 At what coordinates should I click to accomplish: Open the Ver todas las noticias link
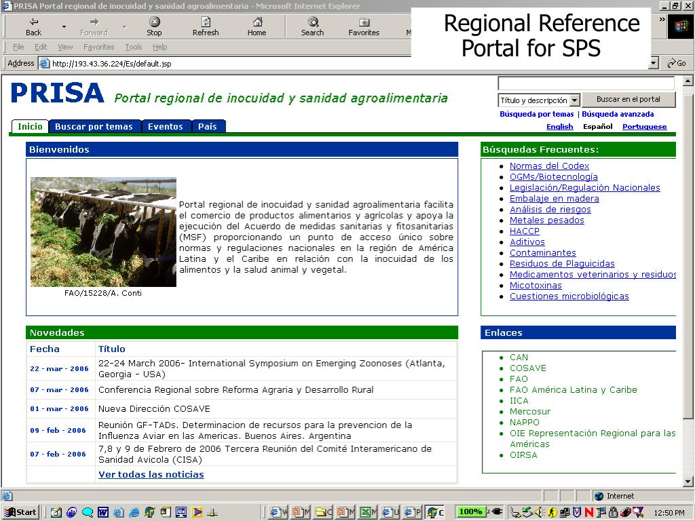151,474
